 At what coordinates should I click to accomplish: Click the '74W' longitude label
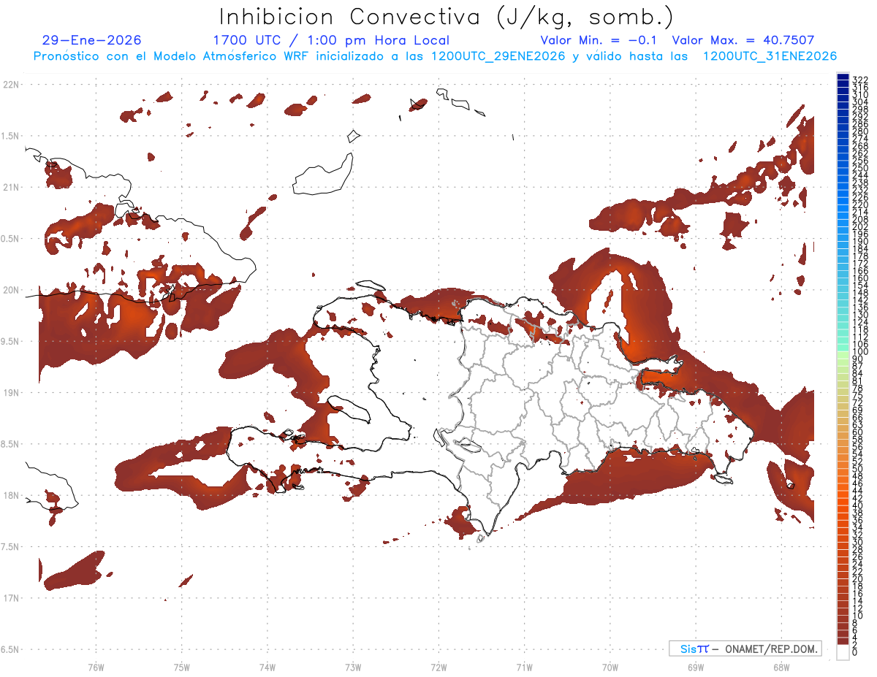click(x=267, y=667)
